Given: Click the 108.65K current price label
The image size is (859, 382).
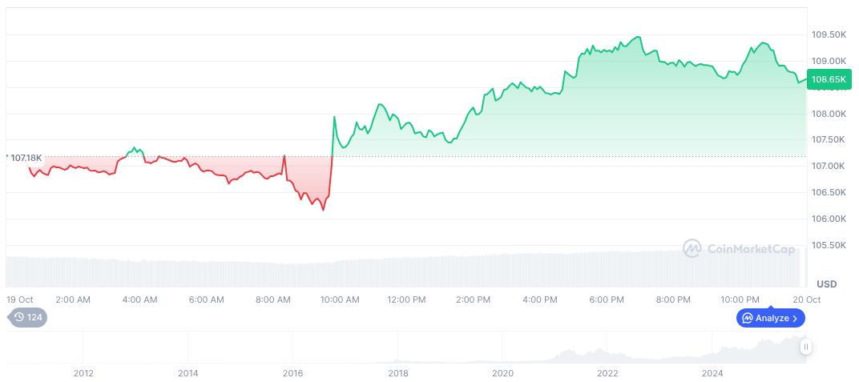Looking at the screenshot, I should pos(828,79).
